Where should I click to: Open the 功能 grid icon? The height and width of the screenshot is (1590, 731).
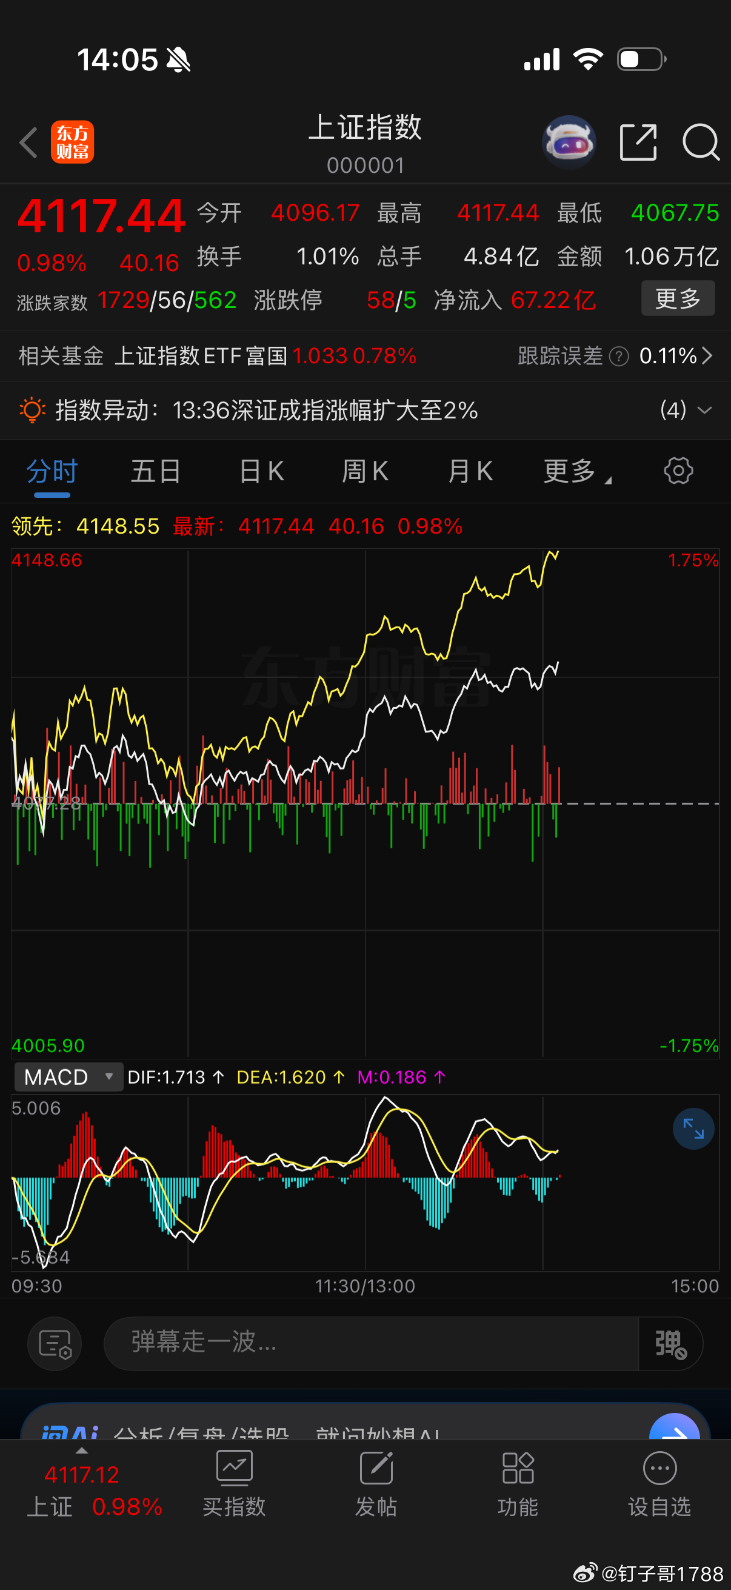click(518, 1468)
